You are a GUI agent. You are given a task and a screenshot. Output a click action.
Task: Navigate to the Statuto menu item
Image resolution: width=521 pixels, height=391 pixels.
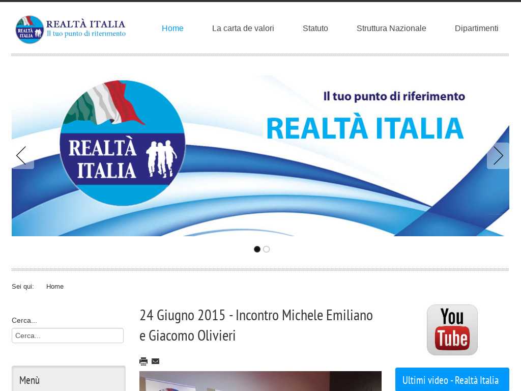[315, 29]
